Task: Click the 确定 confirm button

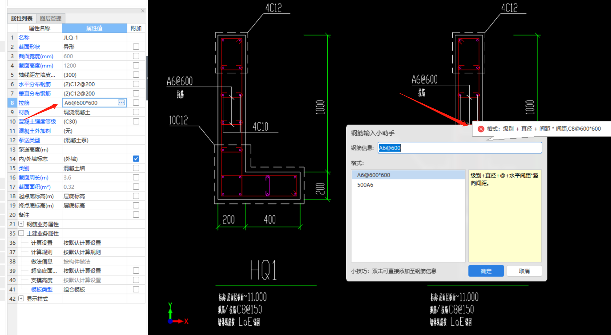Action: click(x=486, y=271)
